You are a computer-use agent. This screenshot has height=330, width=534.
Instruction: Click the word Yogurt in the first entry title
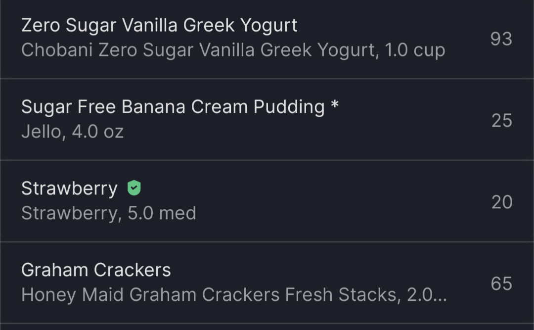(268, 26)
